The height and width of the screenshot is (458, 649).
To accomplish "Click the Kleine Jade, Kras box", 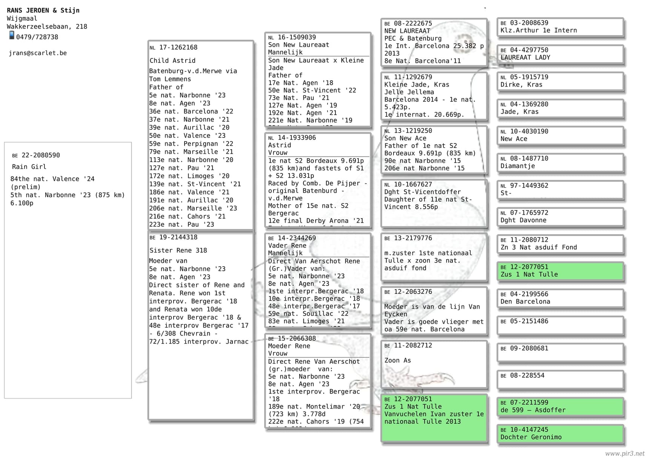I will pyautogui.click(x=434, y=96).
